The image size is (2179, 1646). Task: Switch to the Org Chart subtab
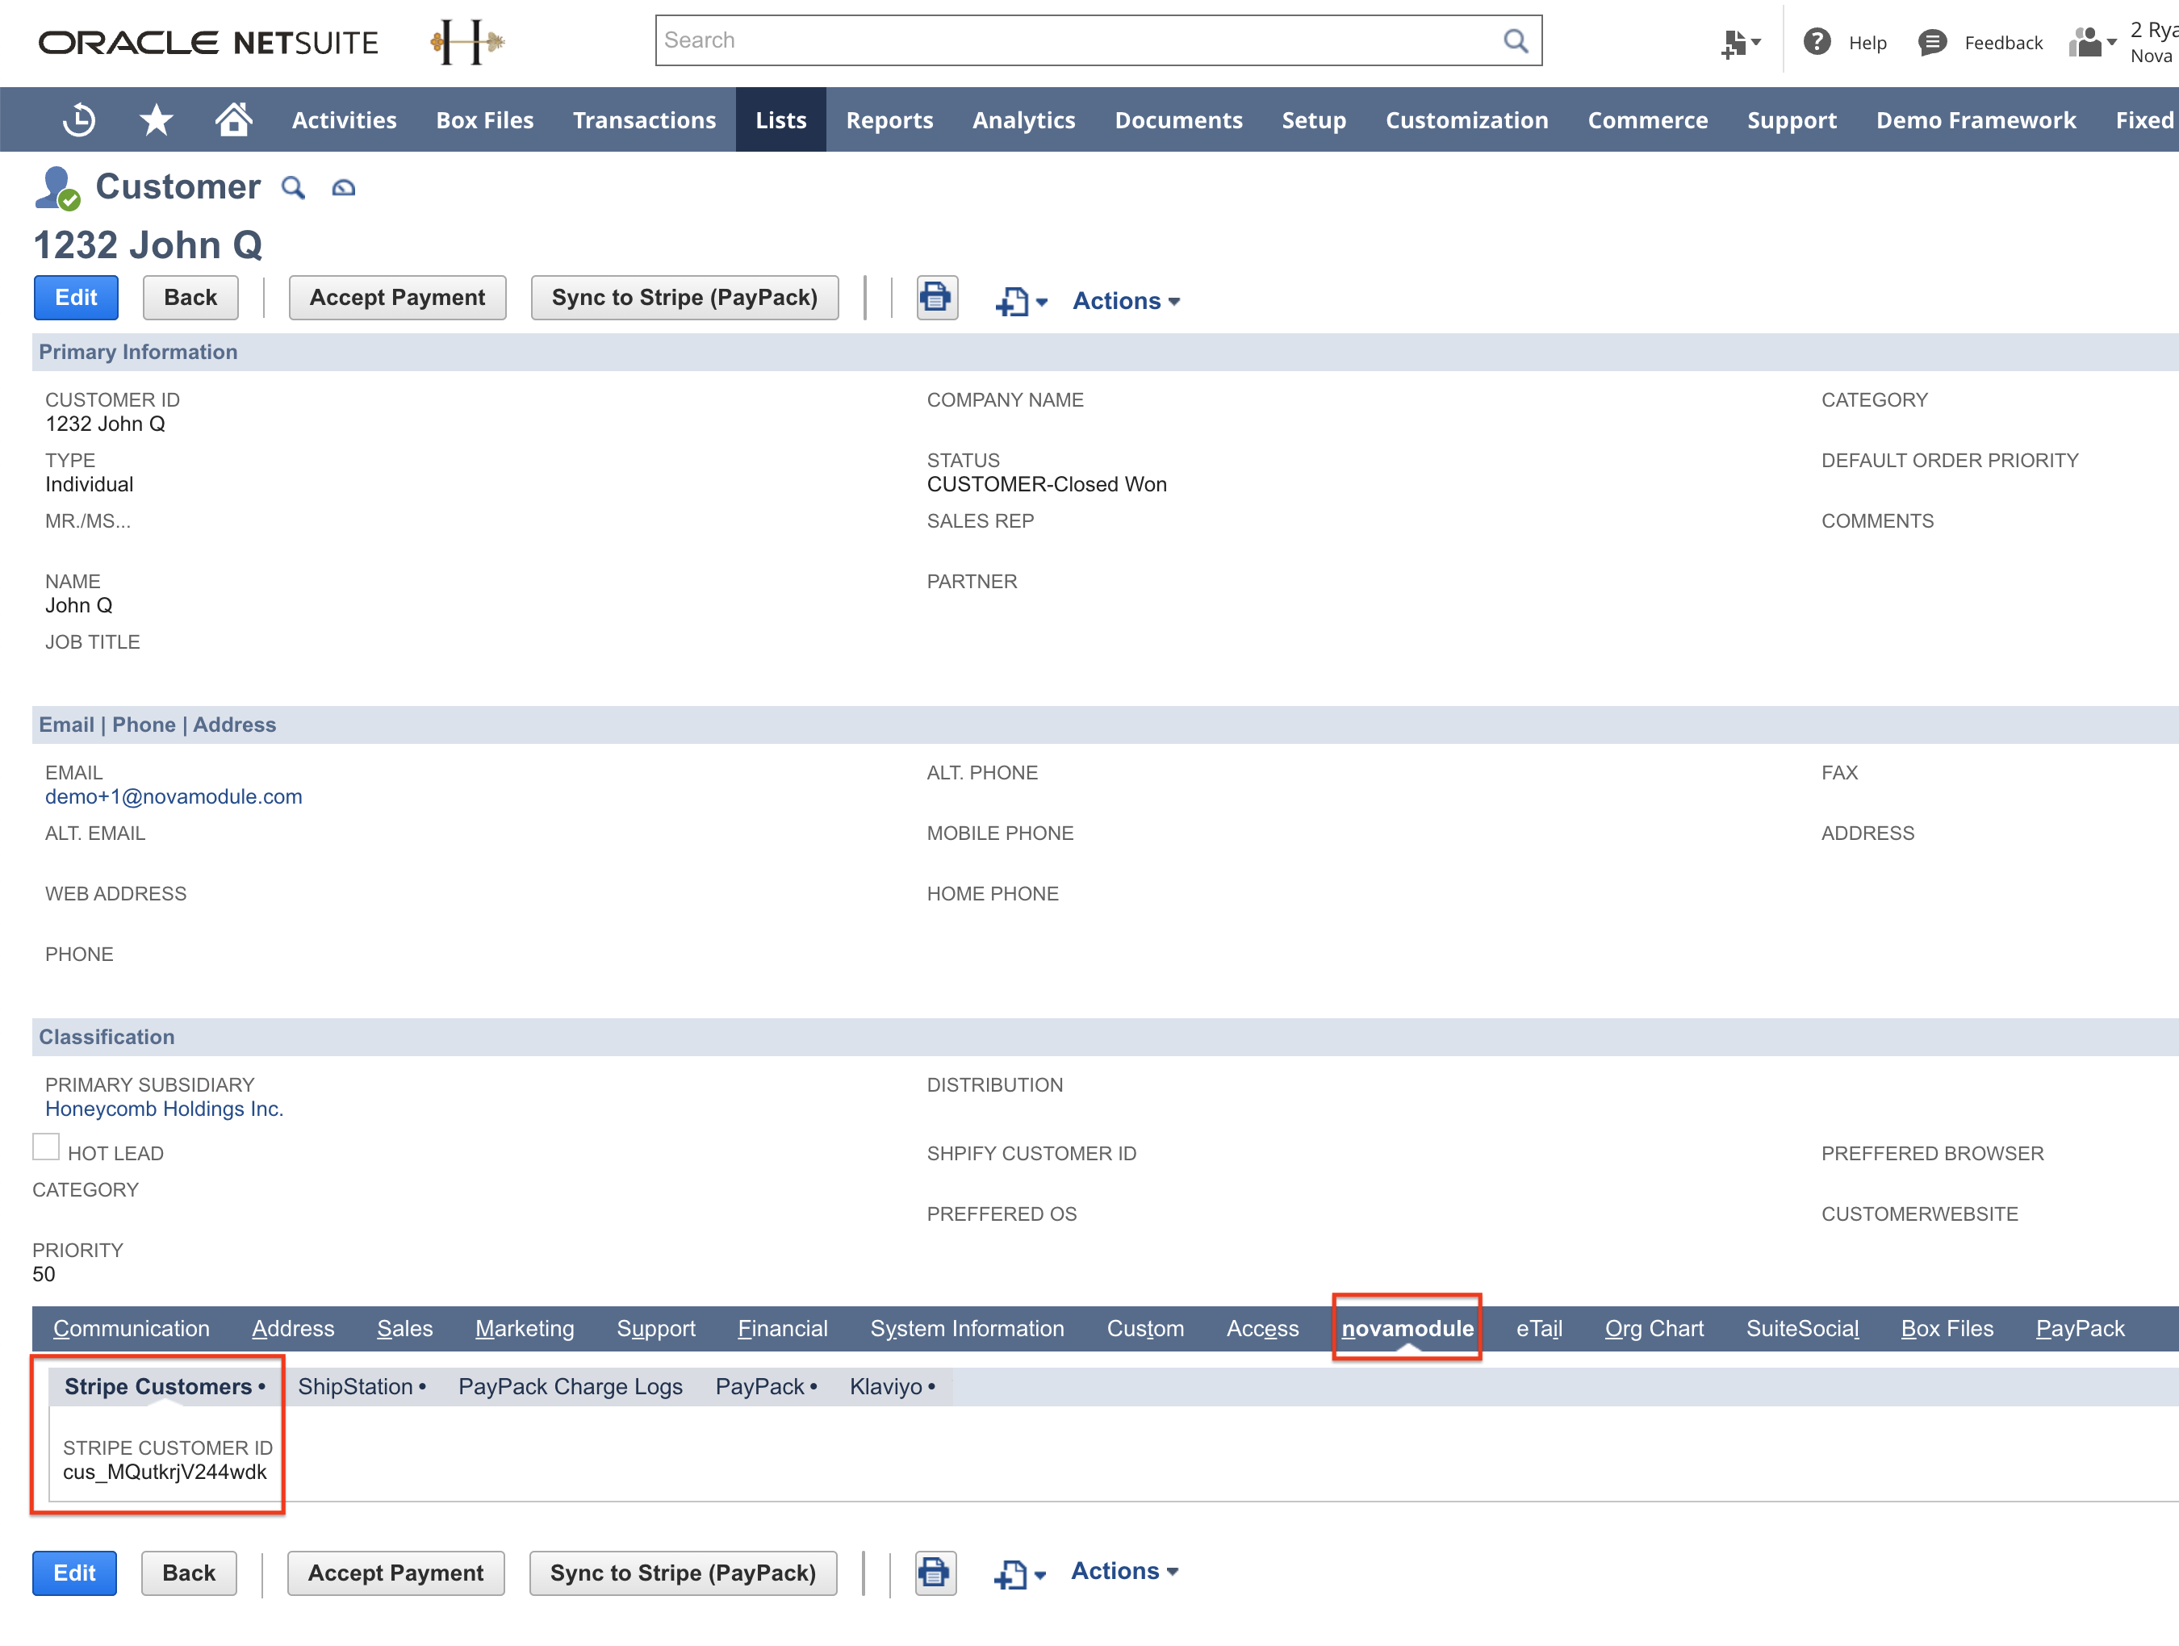[x=1654, y=1329]
